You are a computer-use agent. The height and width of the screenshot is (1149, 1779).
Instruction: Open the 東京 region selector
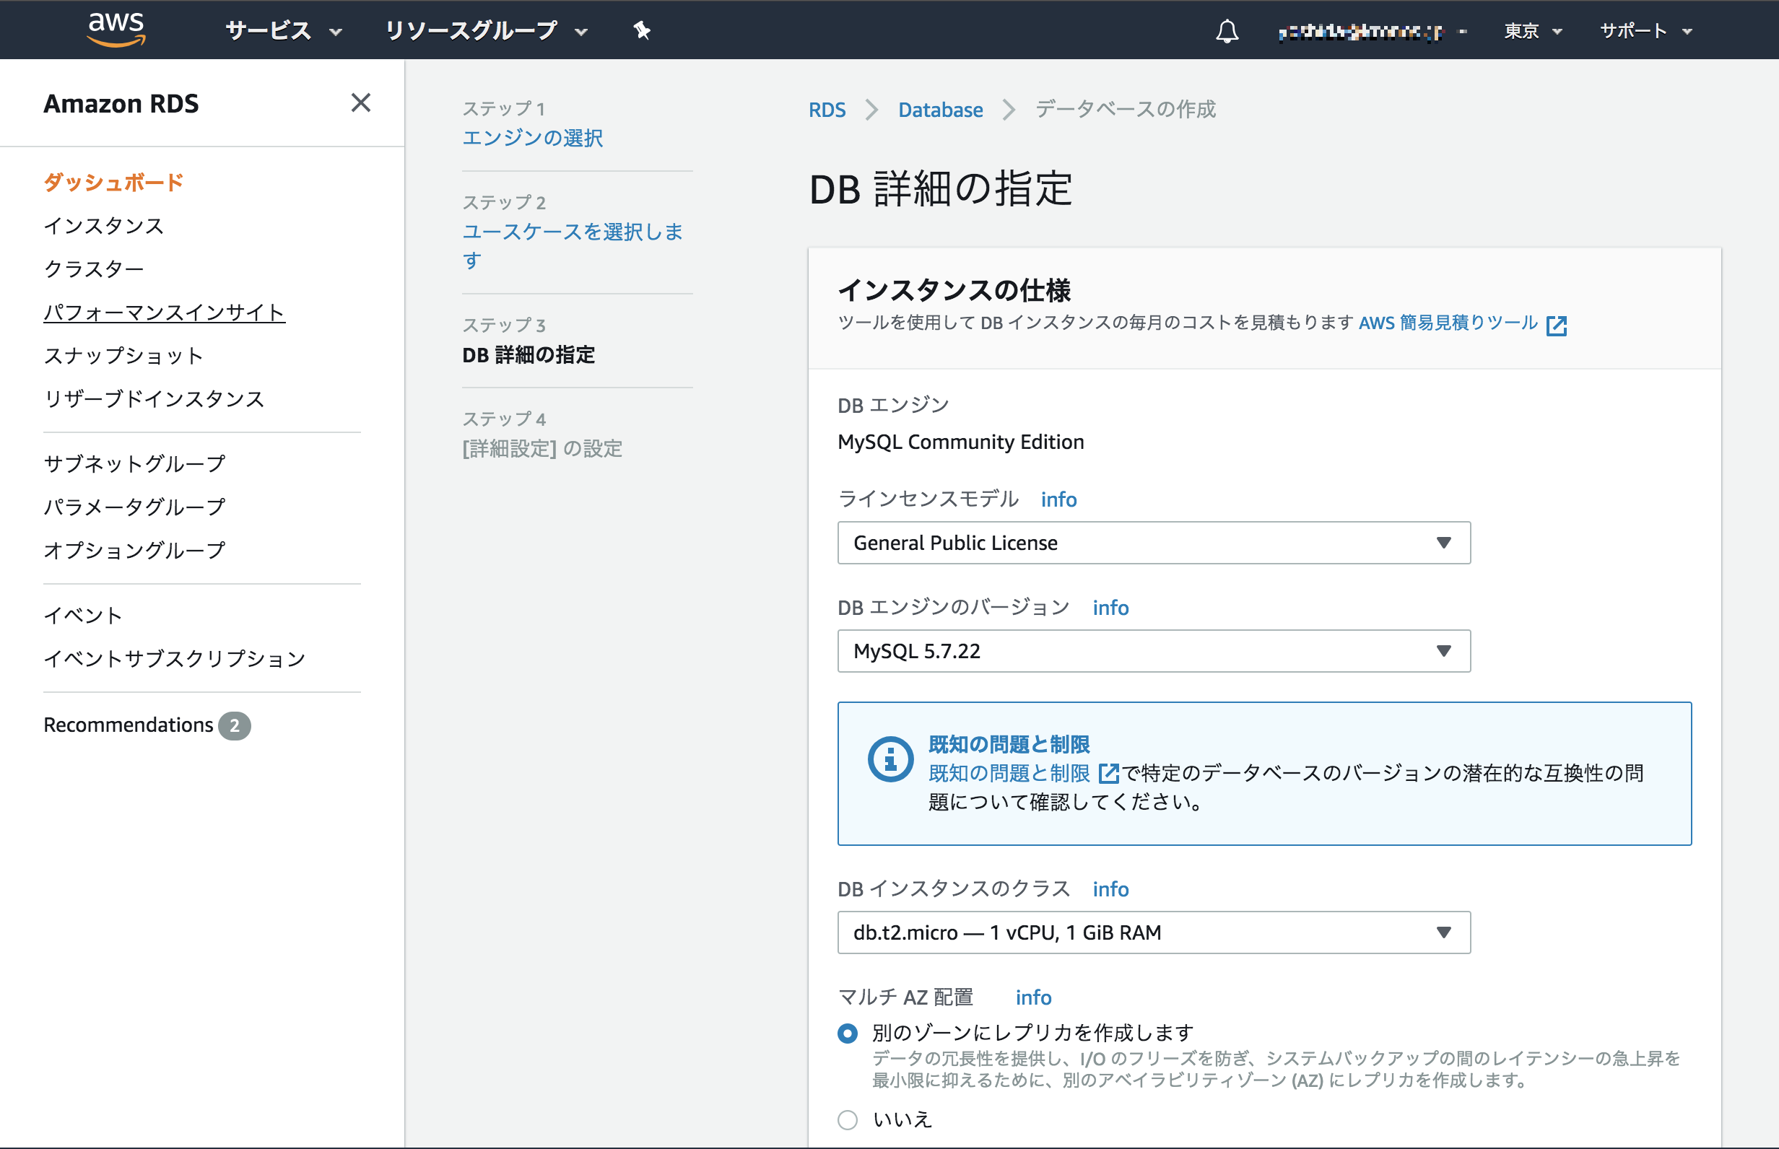(1533, 30)
